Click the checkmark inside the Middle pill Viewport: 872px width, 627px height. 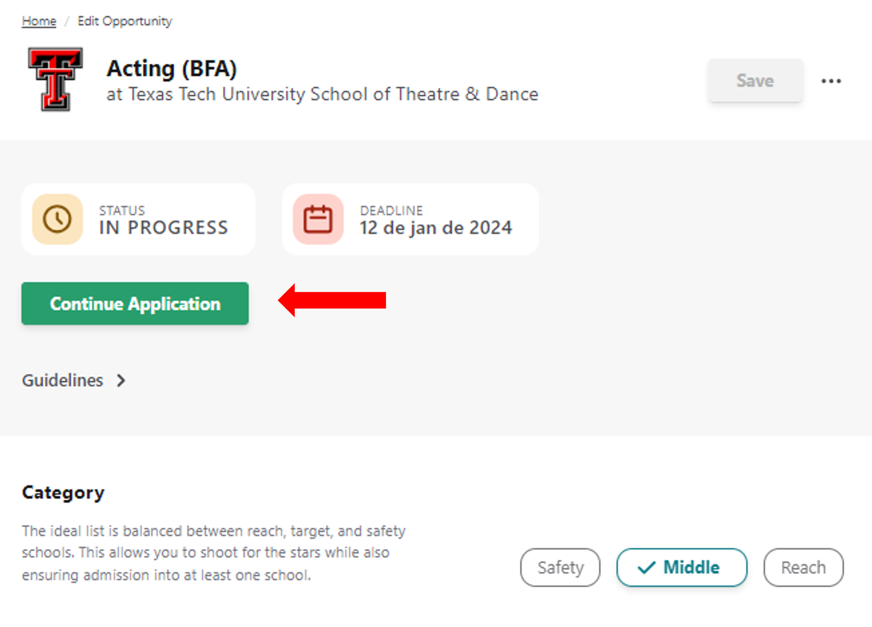[x=646, y=567]
